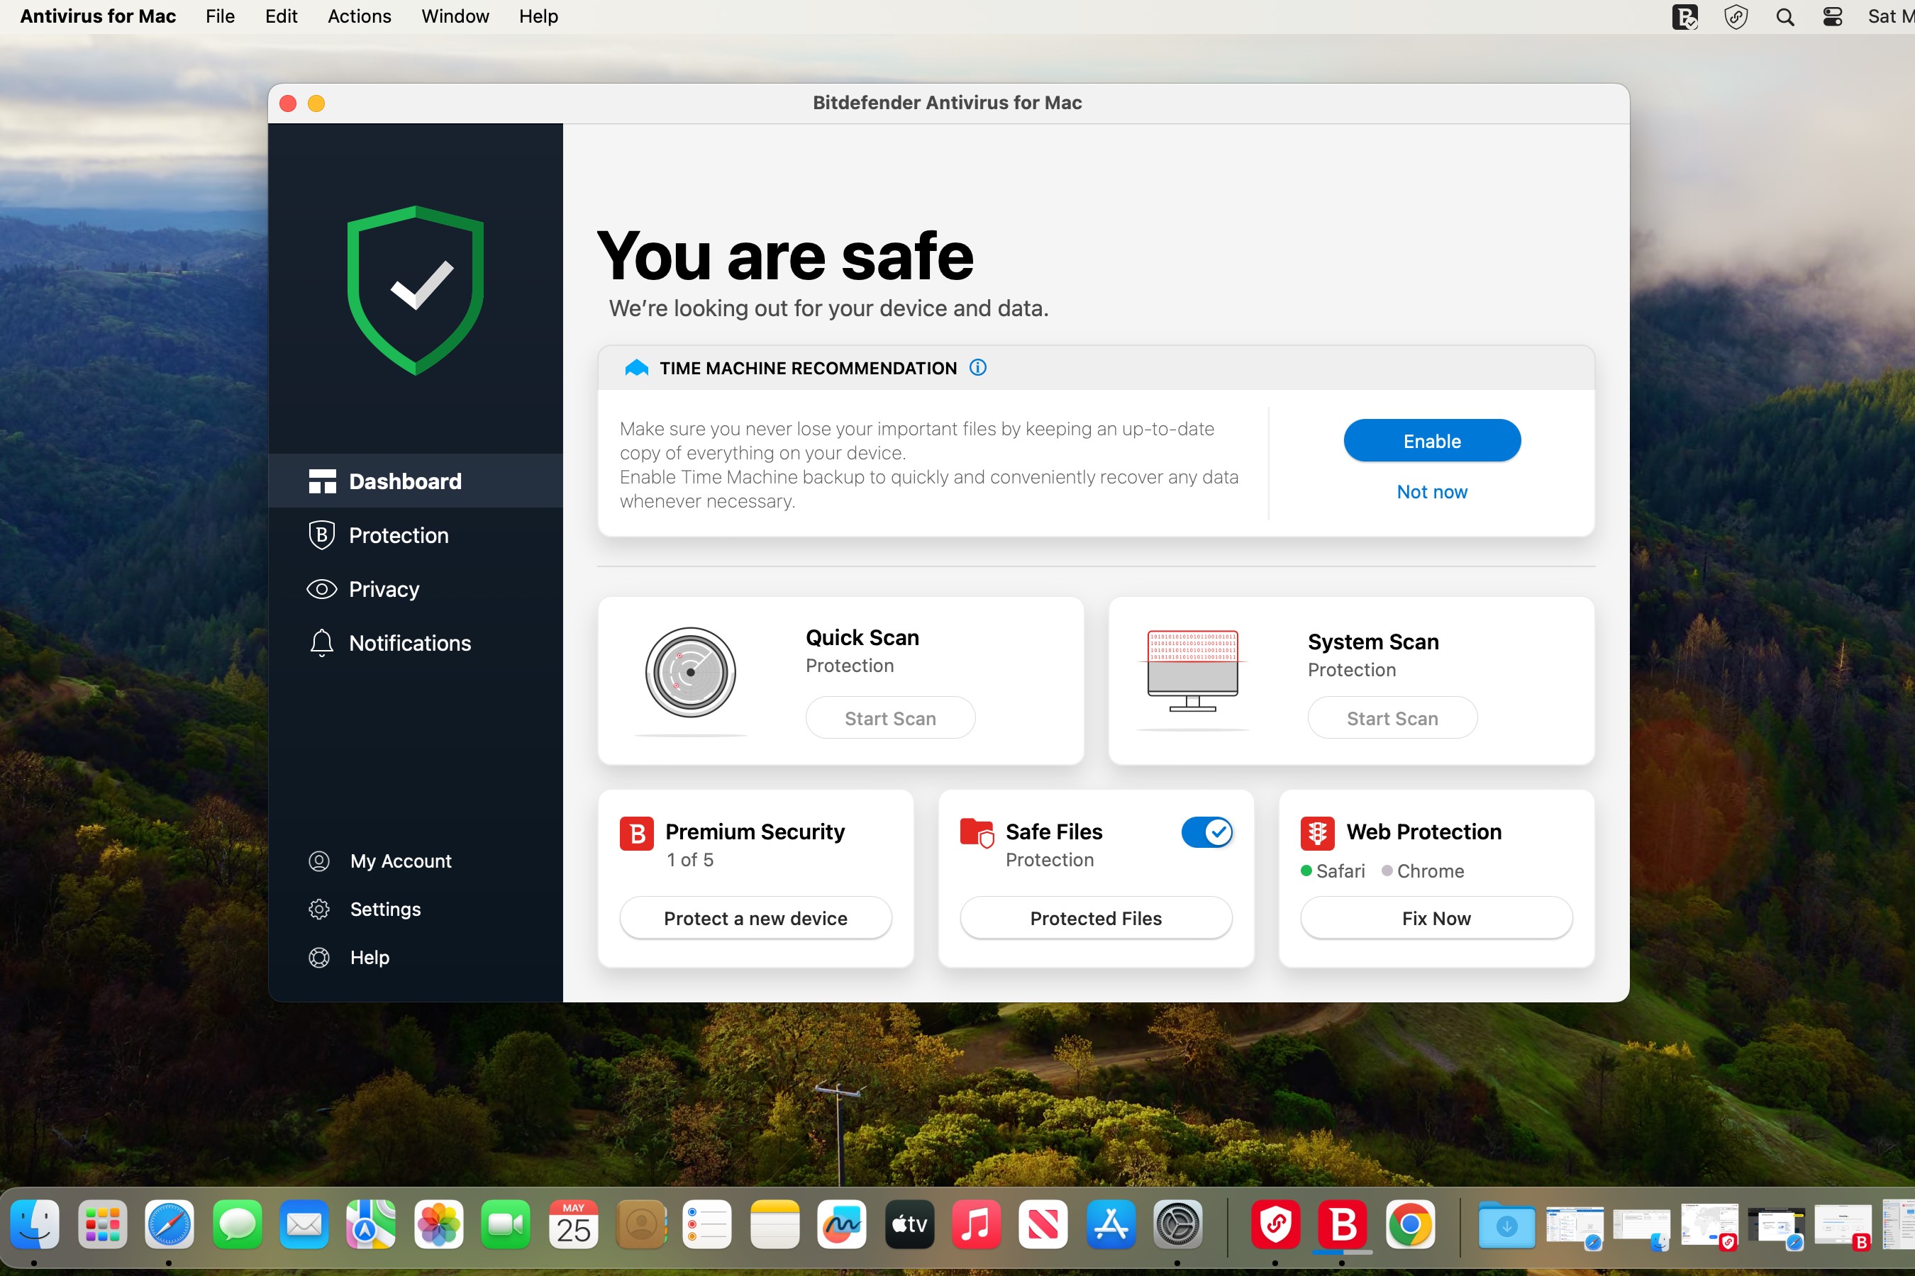This screenshot has height=1276, width=1915.
Task: Click the Web Protection shield icon
Action: [x=1315, y=830]
